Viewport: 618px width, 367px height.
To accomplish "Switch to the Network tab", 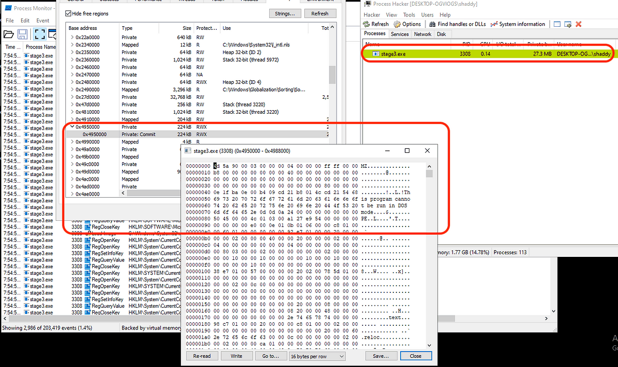I will tap(422, 34).
